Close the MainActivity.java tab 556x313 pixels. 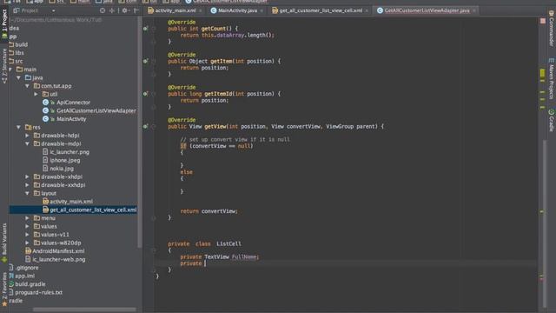tap(261, 10)
